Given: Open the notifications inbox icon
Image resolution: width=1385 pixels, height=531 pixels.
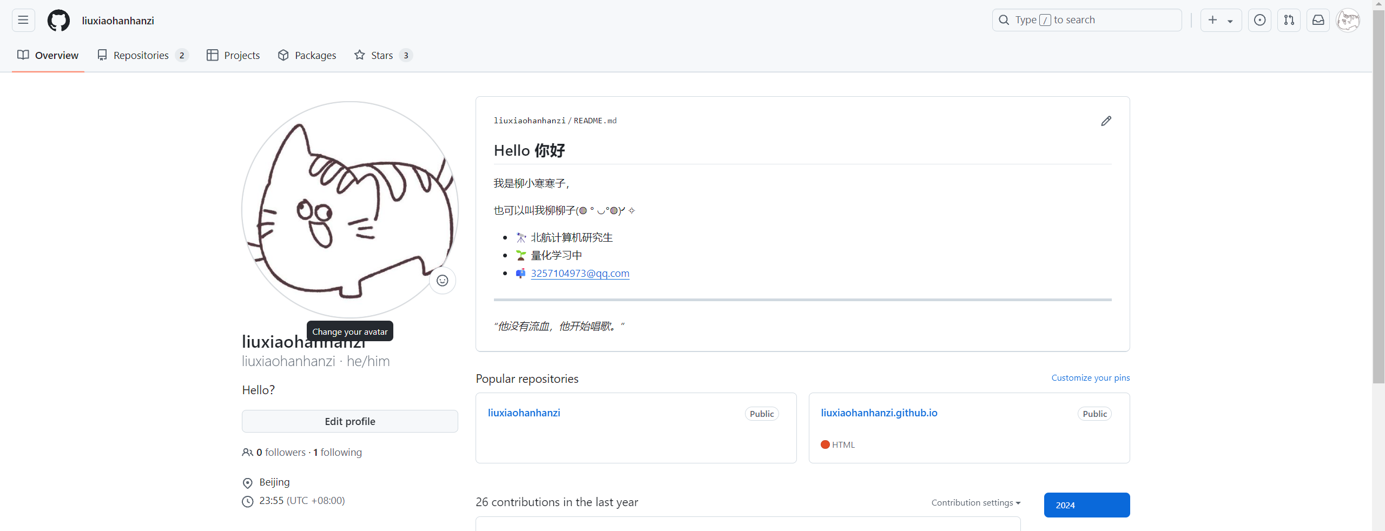Looking at the screenshot, I should (x=1318, y=21).
